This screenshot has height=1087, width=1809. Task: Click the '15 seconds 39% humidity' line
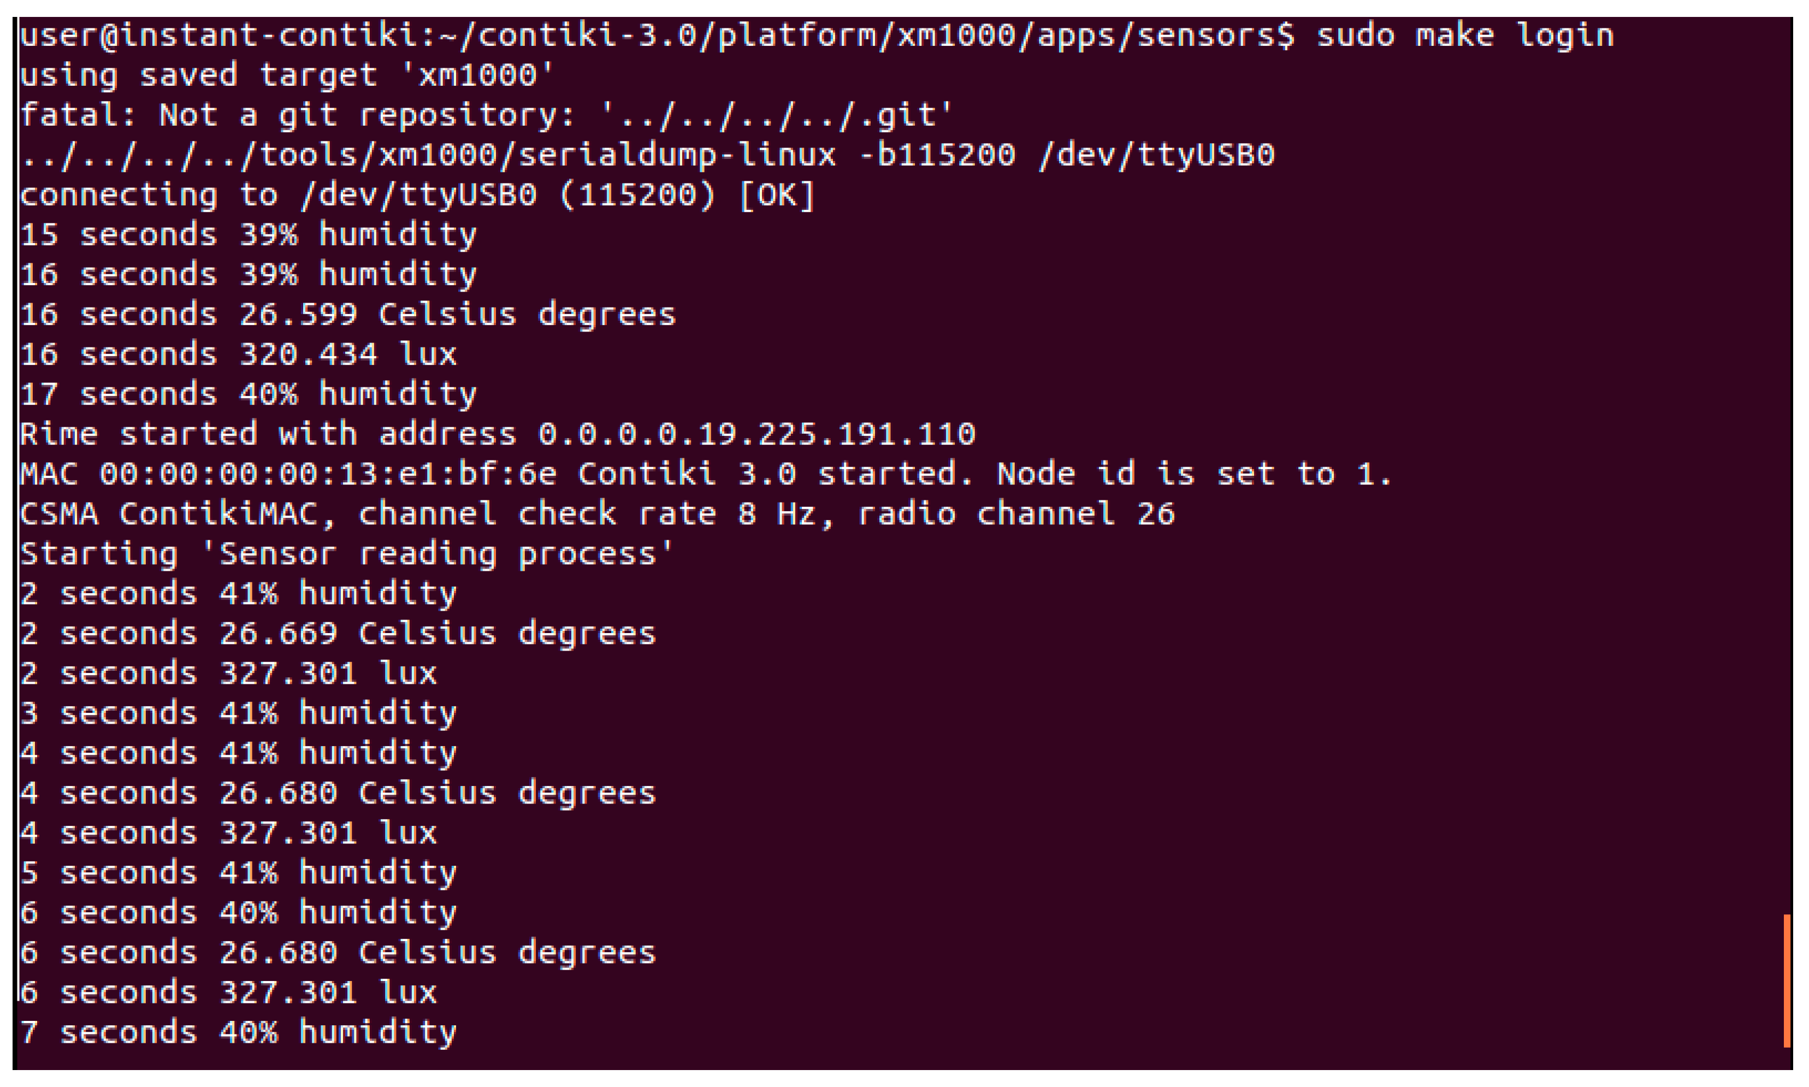coord(247,234)
